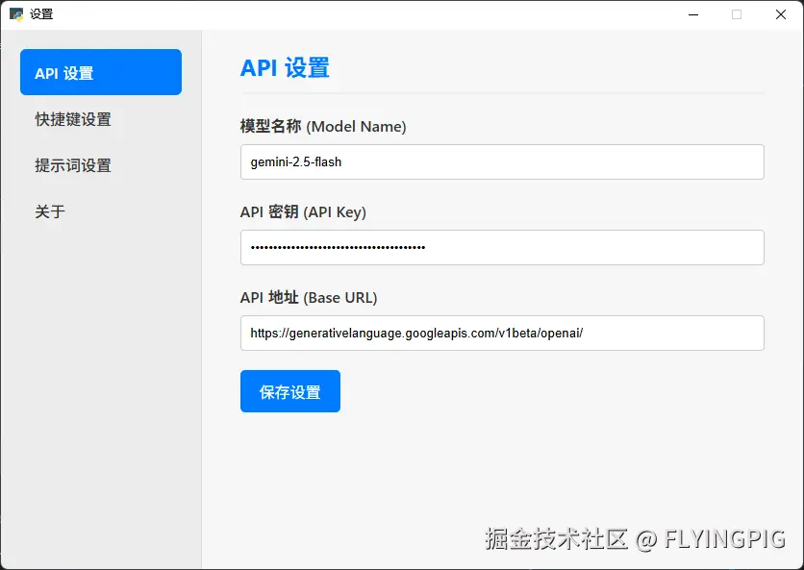Focus the API Key password field

tap(502, 248)
